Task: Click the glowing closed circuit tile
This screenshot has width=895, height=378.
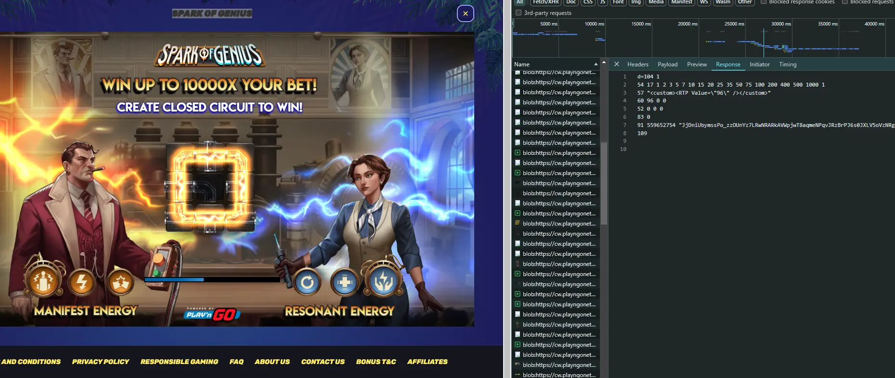Action: 209,186
